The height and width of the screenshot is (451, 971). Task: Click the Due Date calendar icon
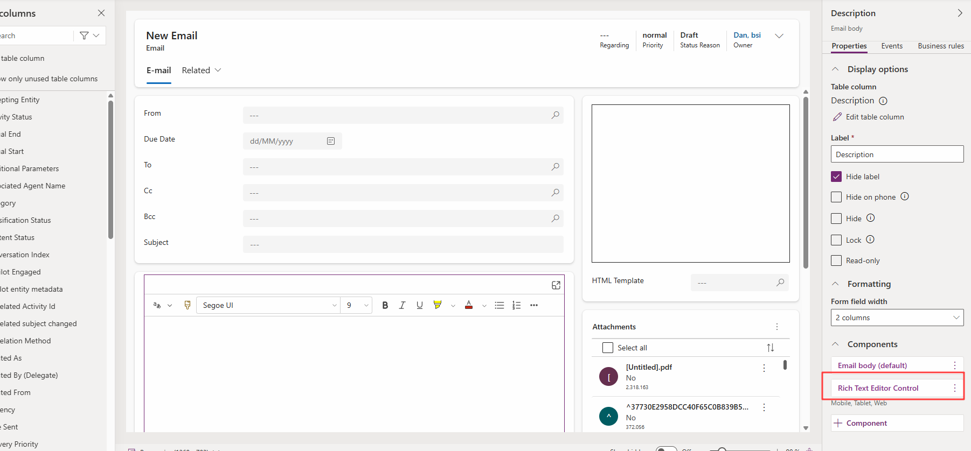[x=331, y=141]
